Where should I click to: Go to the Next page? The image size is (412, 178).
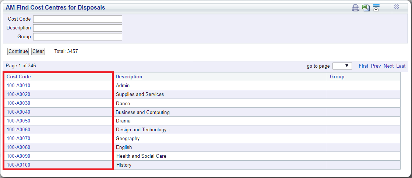tap(388, 66)
